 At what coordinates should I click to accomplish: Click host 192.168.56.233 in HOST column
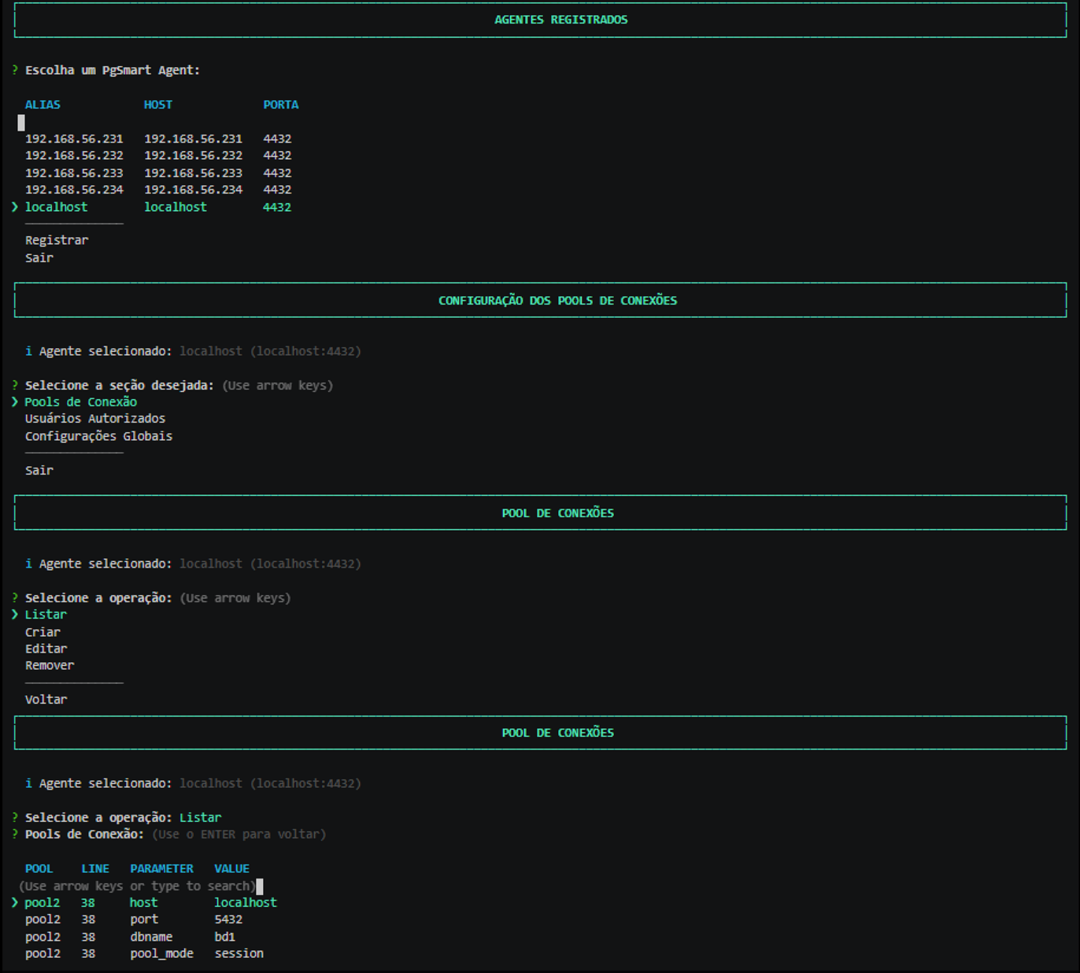pyautogui.click(x=193, y=173)
